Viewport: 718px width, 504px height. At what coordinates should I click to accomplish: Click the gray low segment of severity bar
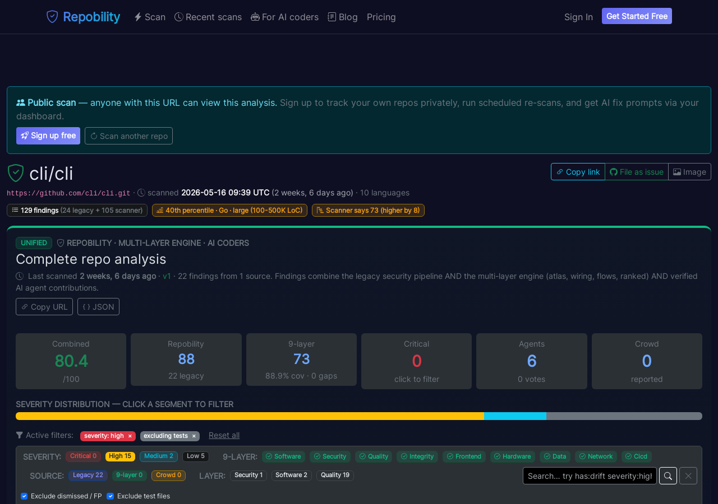pyautogui.click(x=624, y=416)
